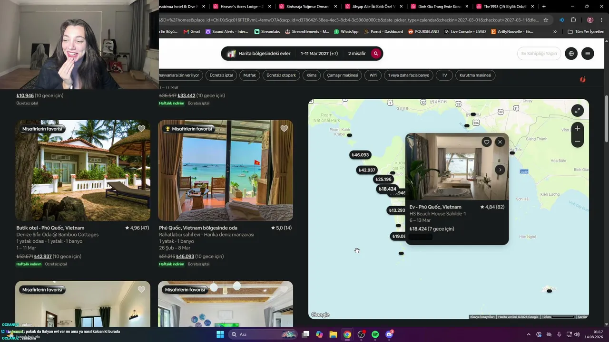Open a new browser tab
This screenshot has width=609, height=342.
tap(544, 7)
